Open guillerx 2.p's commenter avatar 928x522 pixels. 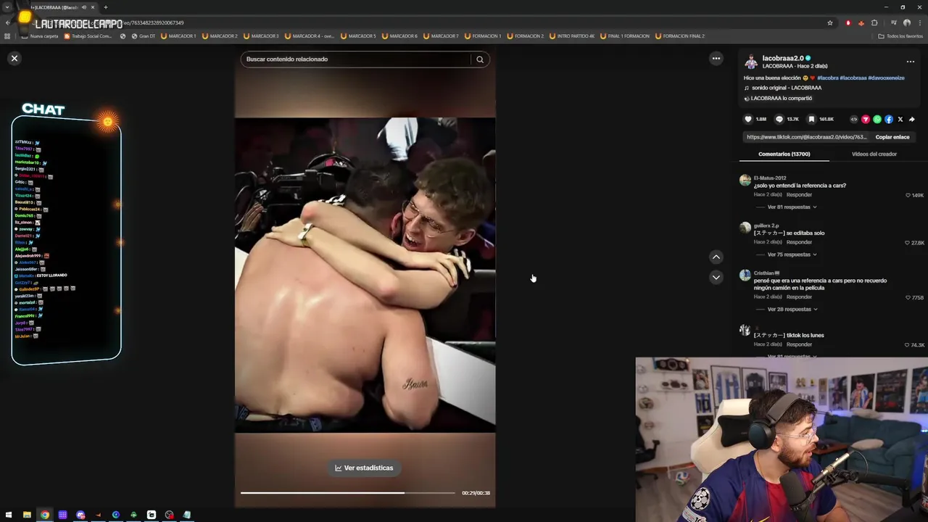tap(745, 228)
